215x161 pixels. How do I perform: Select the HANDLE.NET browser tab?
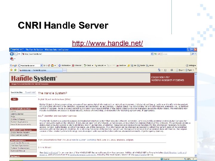pos(40,70)
